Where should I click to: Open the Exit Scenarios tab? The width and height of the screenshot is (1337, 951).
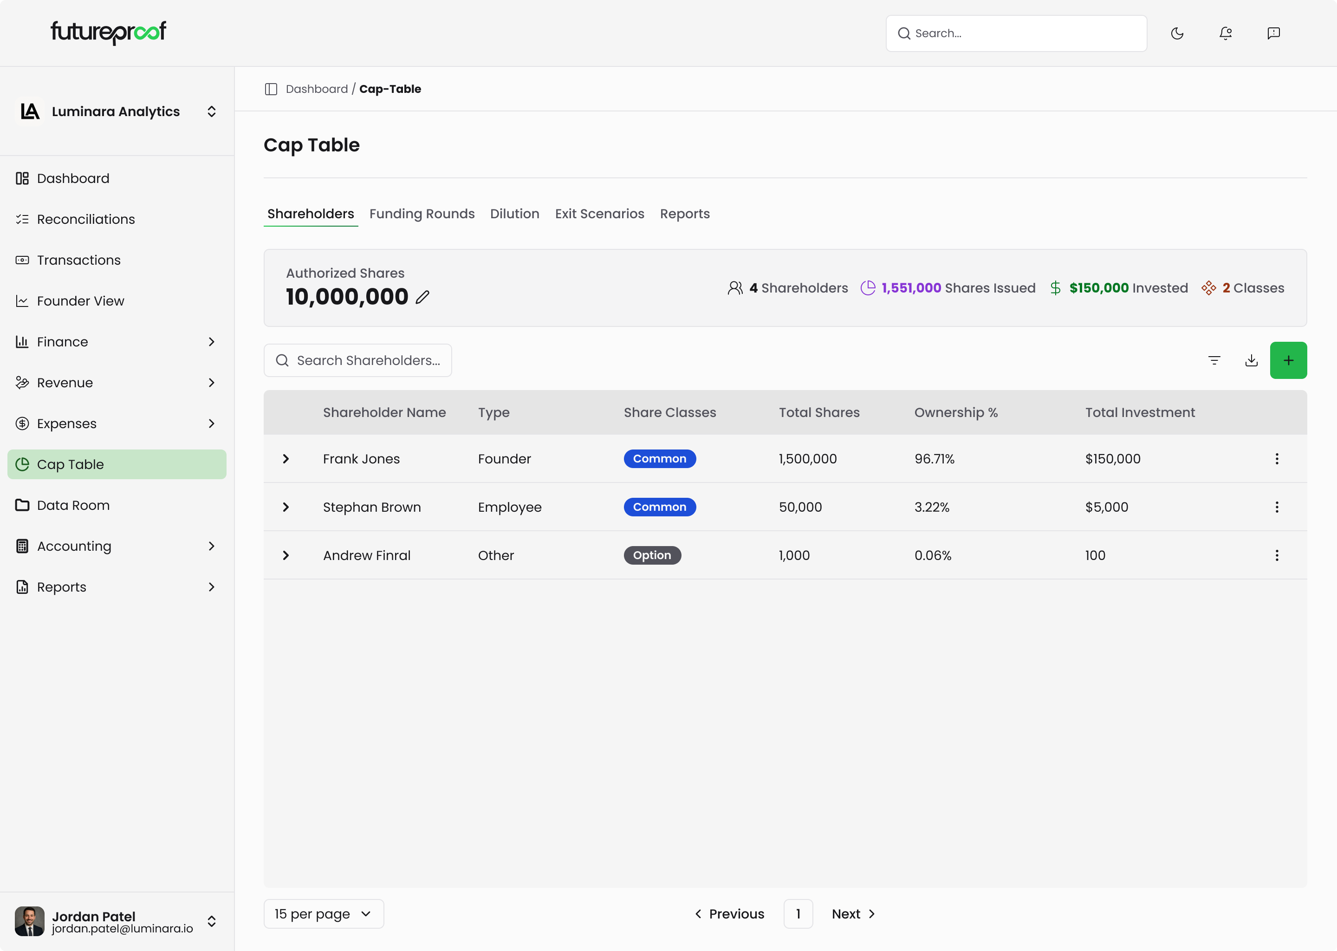tap(599, 214)
